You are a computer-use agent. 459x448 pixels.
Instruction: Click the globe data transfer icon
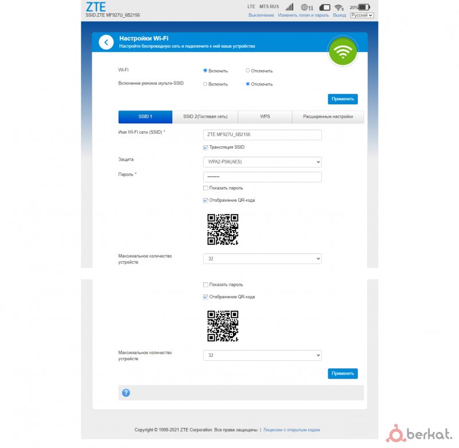307,7
